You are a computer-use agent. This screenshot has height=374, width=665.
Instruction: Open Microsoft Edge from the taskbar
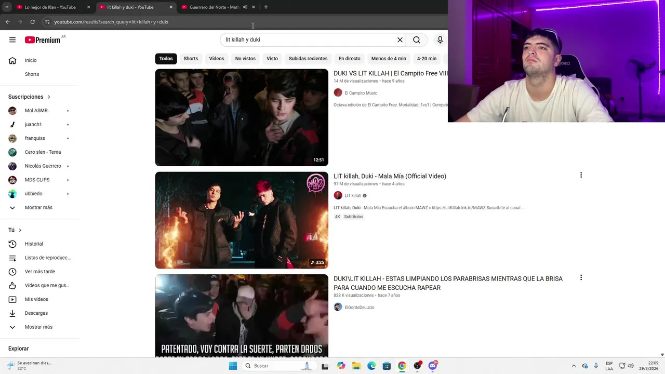[371, 366]
